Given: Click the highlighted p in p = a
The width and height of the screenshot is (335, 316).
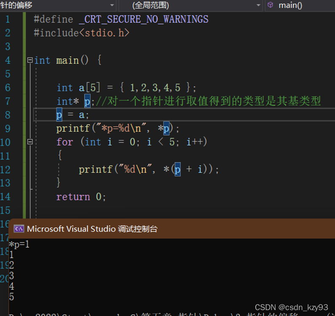Looking at the screenshot, I should click(59, 115).
